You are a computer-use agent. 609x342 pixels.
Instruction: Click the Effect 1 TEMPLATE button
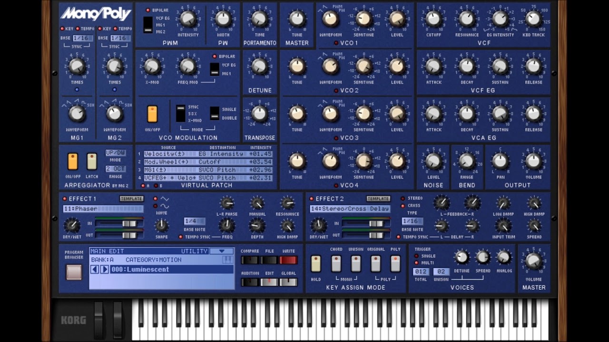[x=131, y=199]
